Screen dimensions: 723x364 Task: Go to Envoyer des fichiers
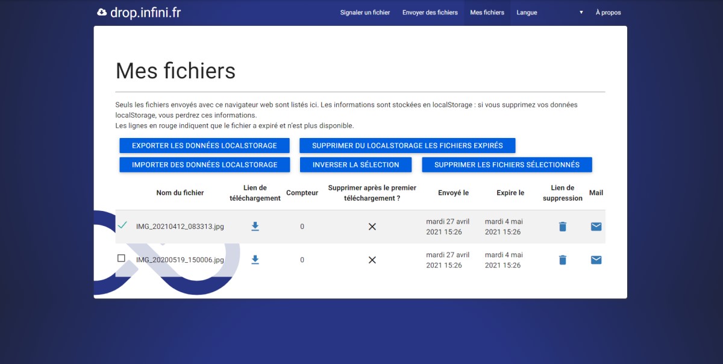point(430,12)
